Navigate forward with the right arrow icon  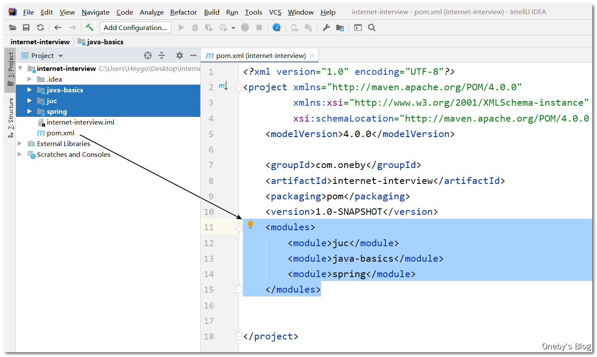point(72,28)
